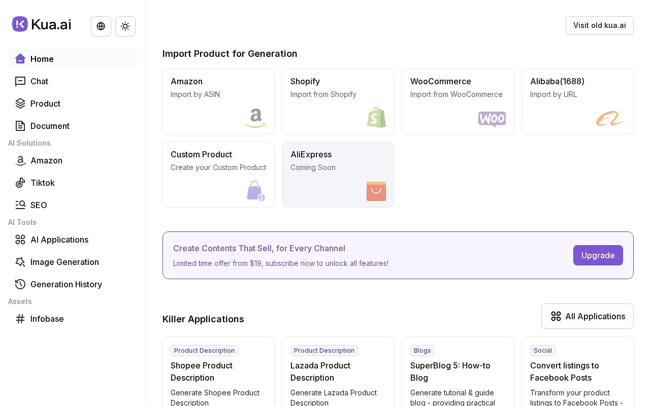Open SuperBlog 5: How-to Blog card

point(458,371)
